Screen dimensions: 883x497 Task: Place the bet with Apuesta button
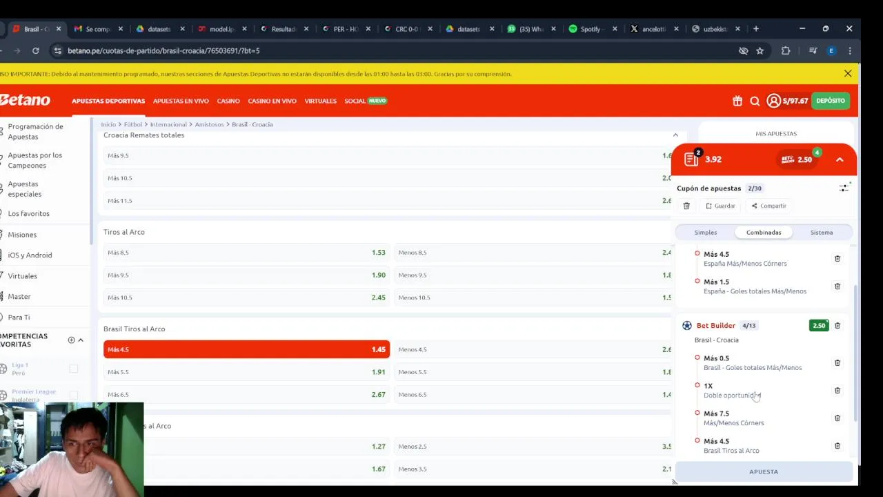(764, 472)
